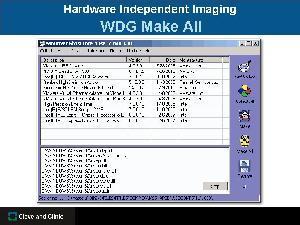Select the High Precision Event Timer row
Image resolution: width=300 pixels, height=225 pixels.
[x=135, y=104]
